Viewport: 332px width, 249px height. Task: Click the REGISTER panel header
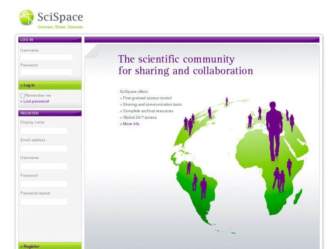[x=50, y=113]
